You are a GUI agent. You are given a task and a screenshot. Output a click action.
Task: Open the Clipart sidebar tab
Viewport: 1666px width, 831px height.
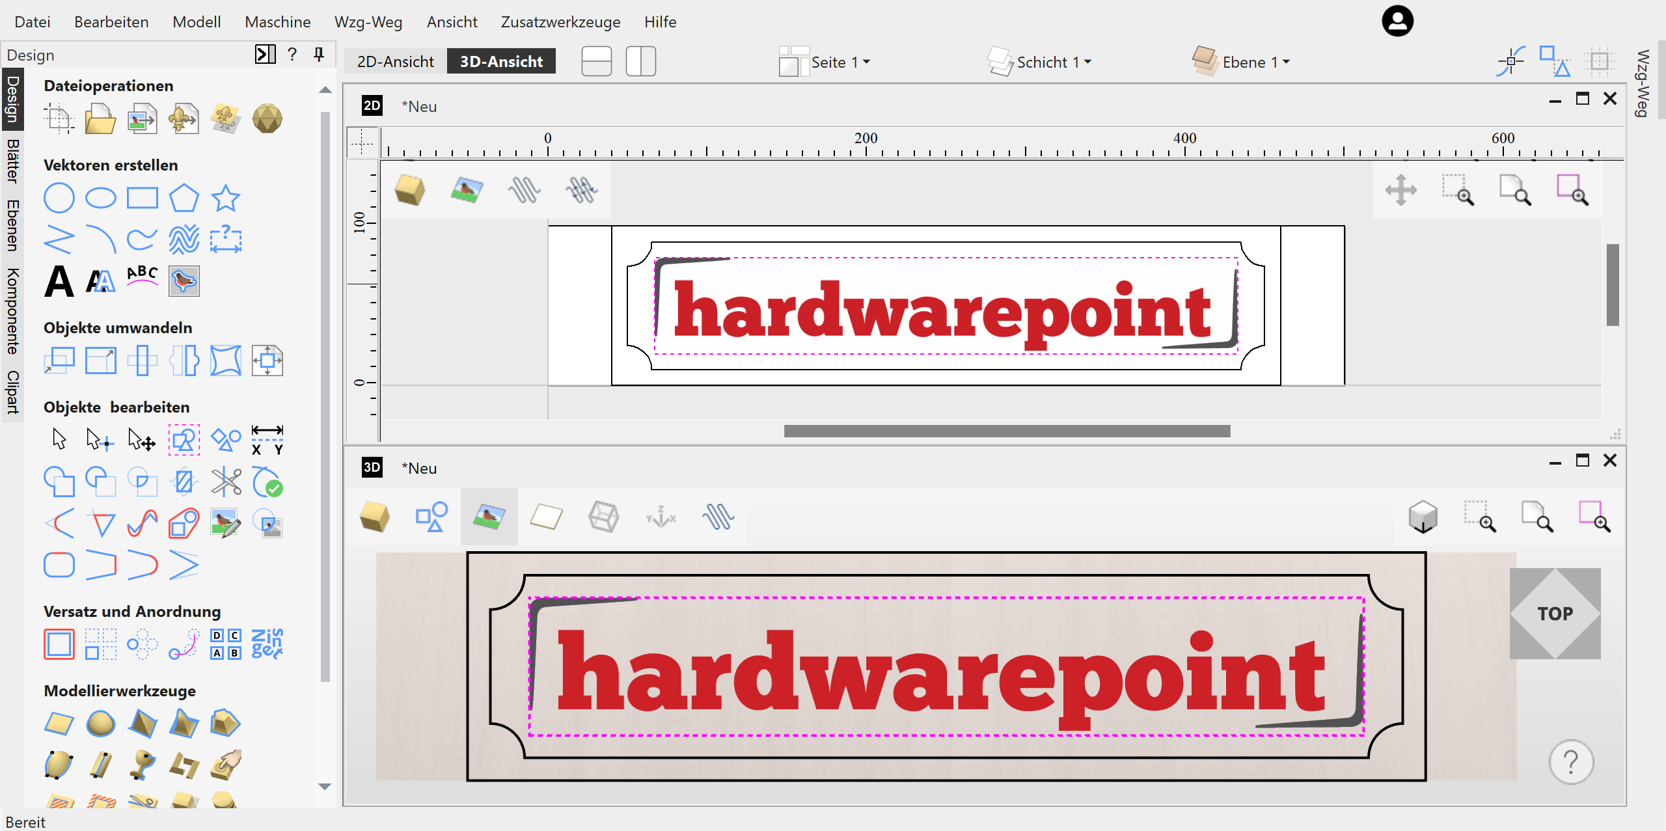pos(12,392)
